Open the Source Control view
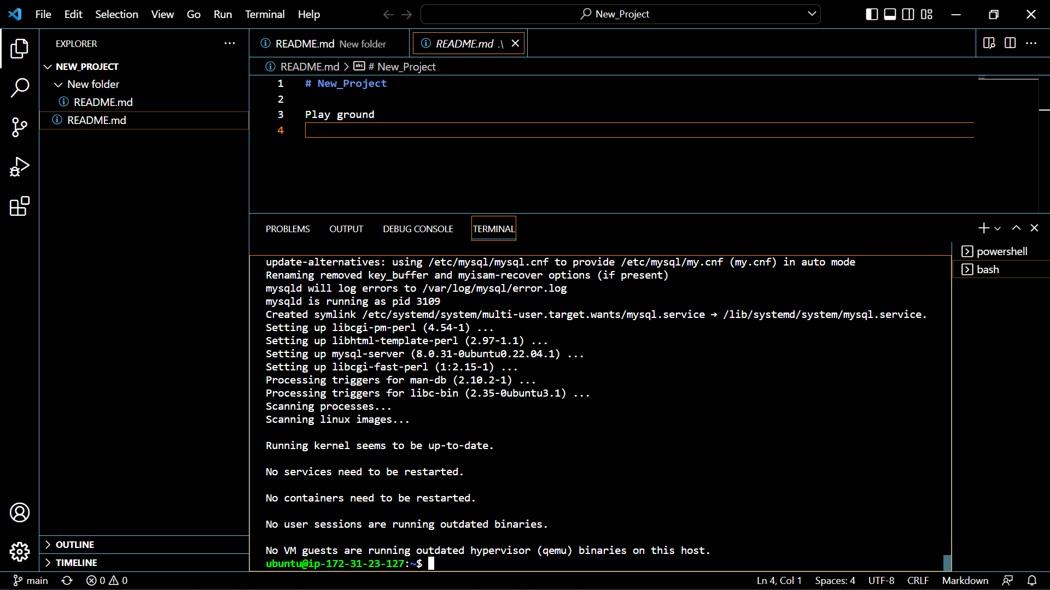1050x590 pixels. [x=20, y=127]
